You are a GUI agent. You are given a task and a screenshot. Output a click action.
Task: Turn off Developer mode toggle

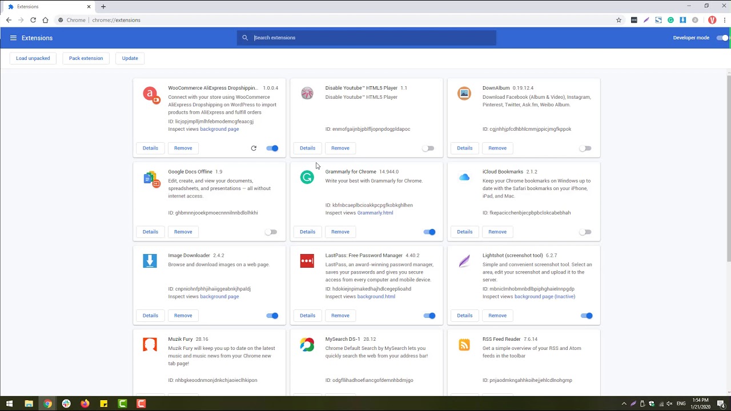click(723, 38)
